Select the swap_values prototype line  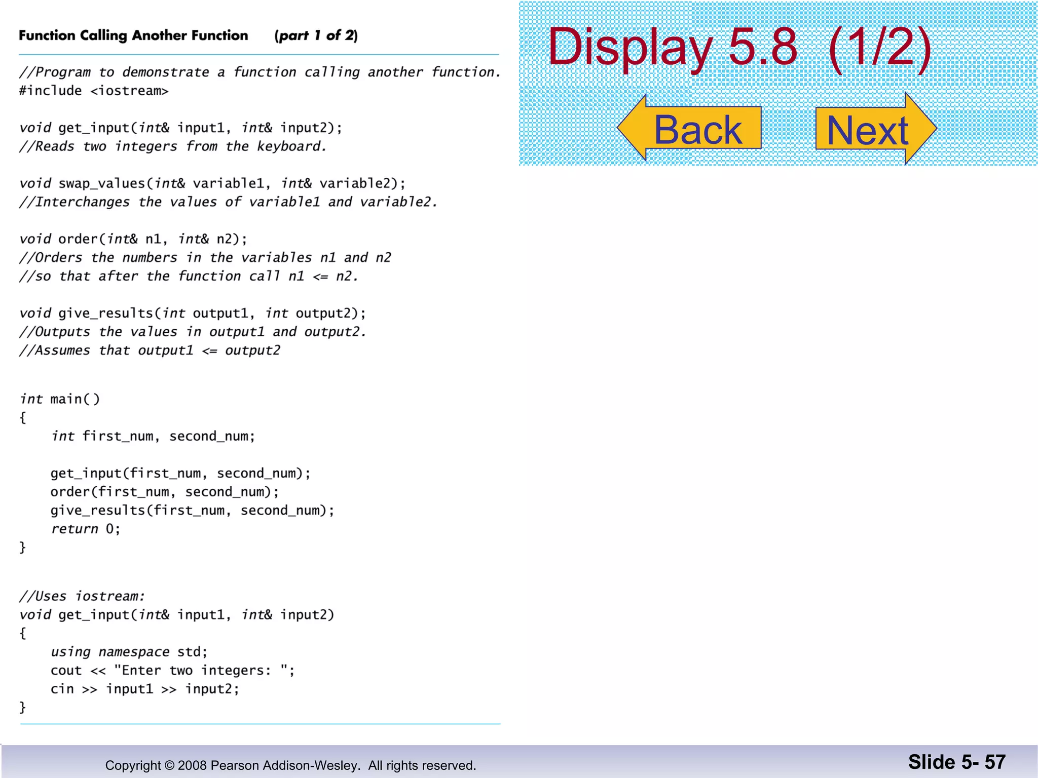tap(212, 183)
